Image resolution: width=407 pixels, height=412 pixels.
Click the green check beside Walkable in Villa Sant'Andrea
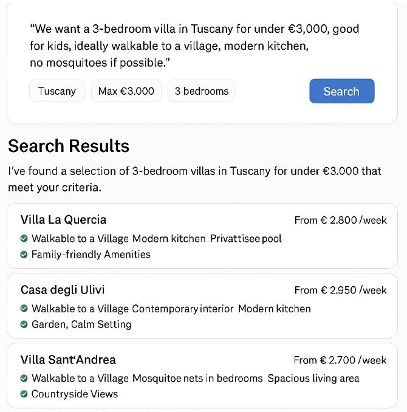(x=24, y=378)
